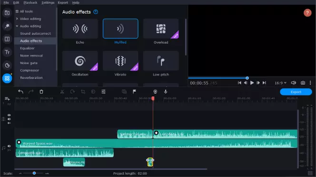
Task: Choose the Echo audio effect
Action: (80, 29)
